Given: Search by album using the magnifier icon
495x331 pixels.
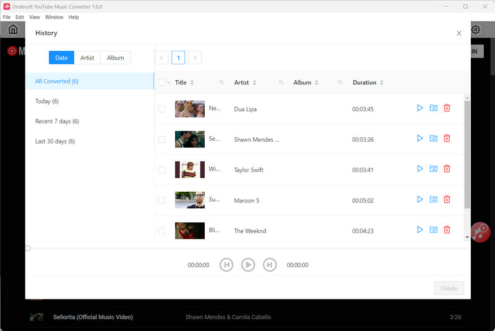Looking at the screenshot, I should click(340, 82).
